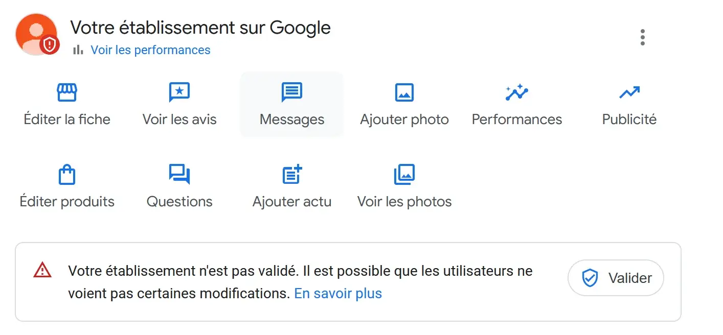Open the Performances sparkle chart icon
This screenshot has width=723, height=335.
tap(516, 92)
